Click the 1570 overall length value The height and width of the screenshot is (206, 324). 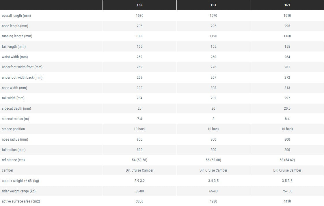213,16
